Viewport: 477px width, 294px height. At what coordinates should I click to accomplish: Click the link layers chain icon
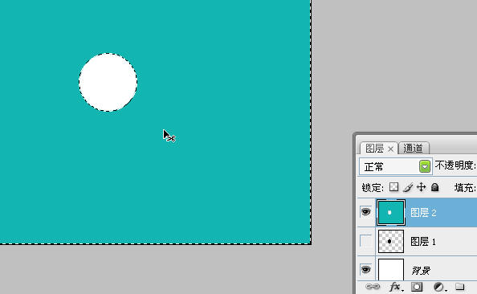[373, 287]
